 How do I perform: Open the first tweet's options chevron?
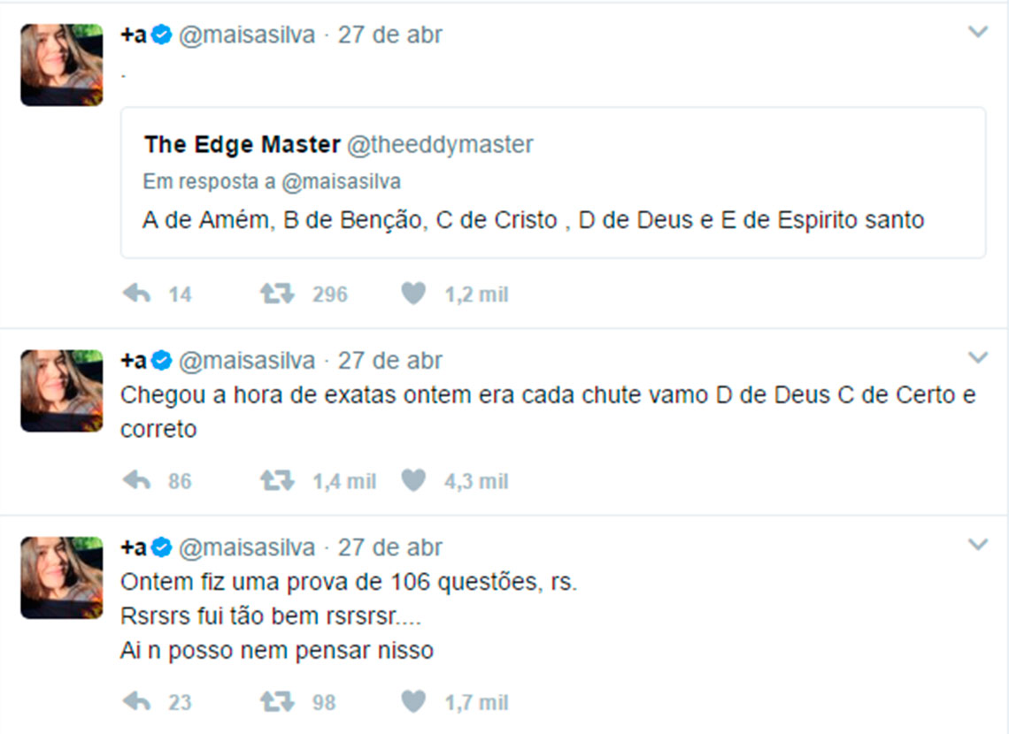pos(977,33)
